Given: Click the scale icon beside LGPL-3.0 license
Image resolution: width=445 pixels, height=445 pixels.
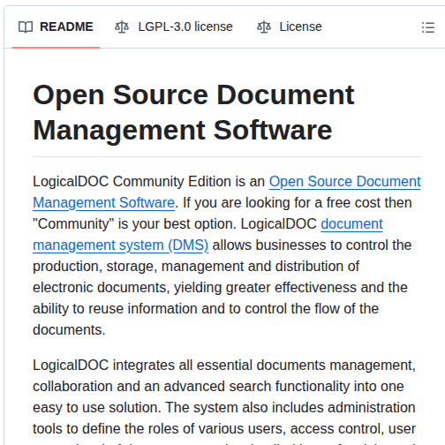Looking at the screenshot, I should pyautogui.click(x=122, y=27).
